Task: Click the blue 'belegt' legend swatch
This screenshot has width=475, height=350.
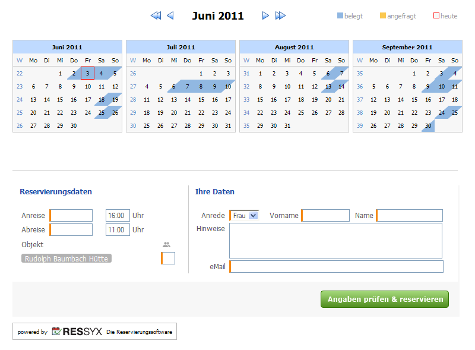Action: pyautogui.click(x=340, y=16)
